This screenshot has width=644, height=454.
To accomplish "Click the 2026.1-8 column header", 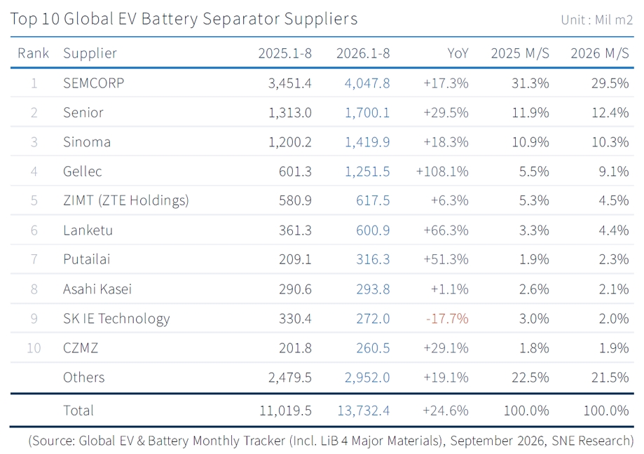I will [363, 53].
